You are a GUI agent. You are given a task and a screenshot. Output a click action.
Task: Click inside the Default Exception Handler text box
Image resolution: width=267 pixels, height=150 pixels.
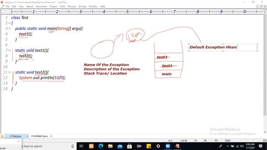tap(223, 47)
